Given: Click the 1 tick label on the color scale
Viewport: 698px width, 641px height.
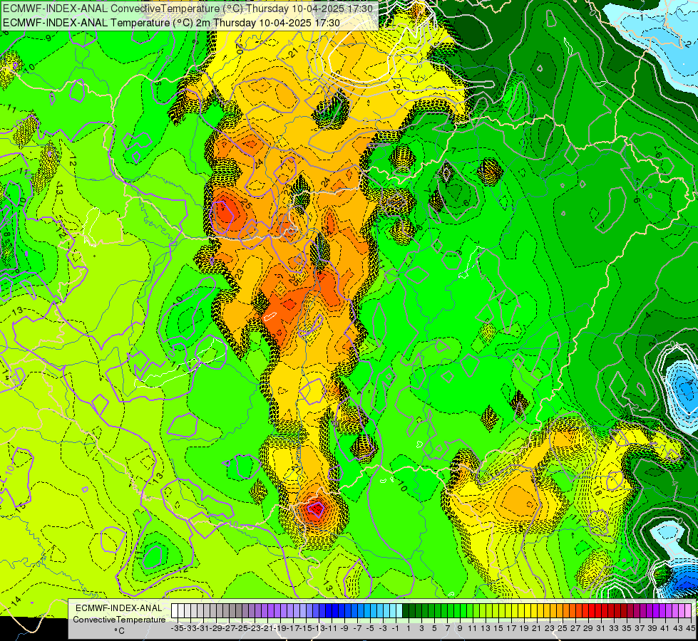Looking at the screenshot, I should [x=409, y=629].
